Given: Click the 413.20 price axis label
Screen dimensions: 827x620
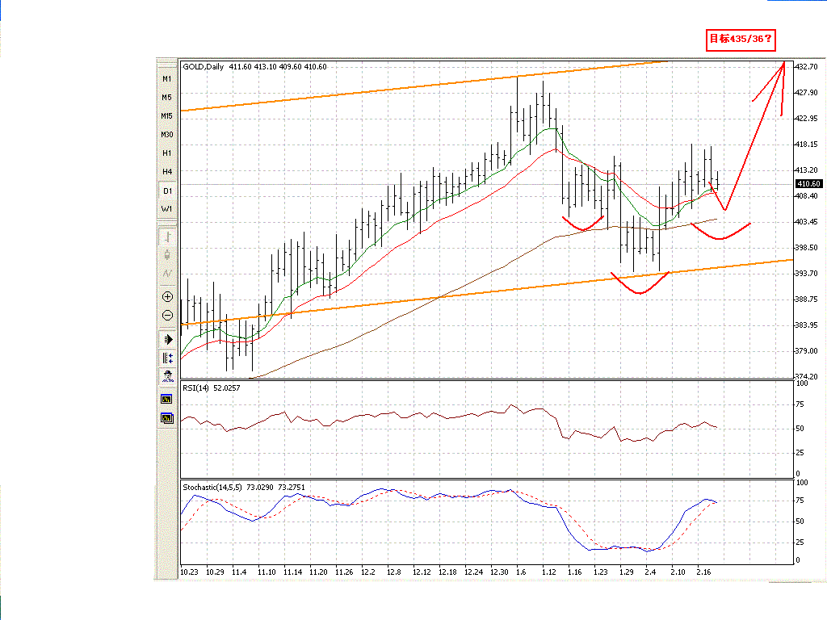Looking at the screenshot, I should pos(807,170).
